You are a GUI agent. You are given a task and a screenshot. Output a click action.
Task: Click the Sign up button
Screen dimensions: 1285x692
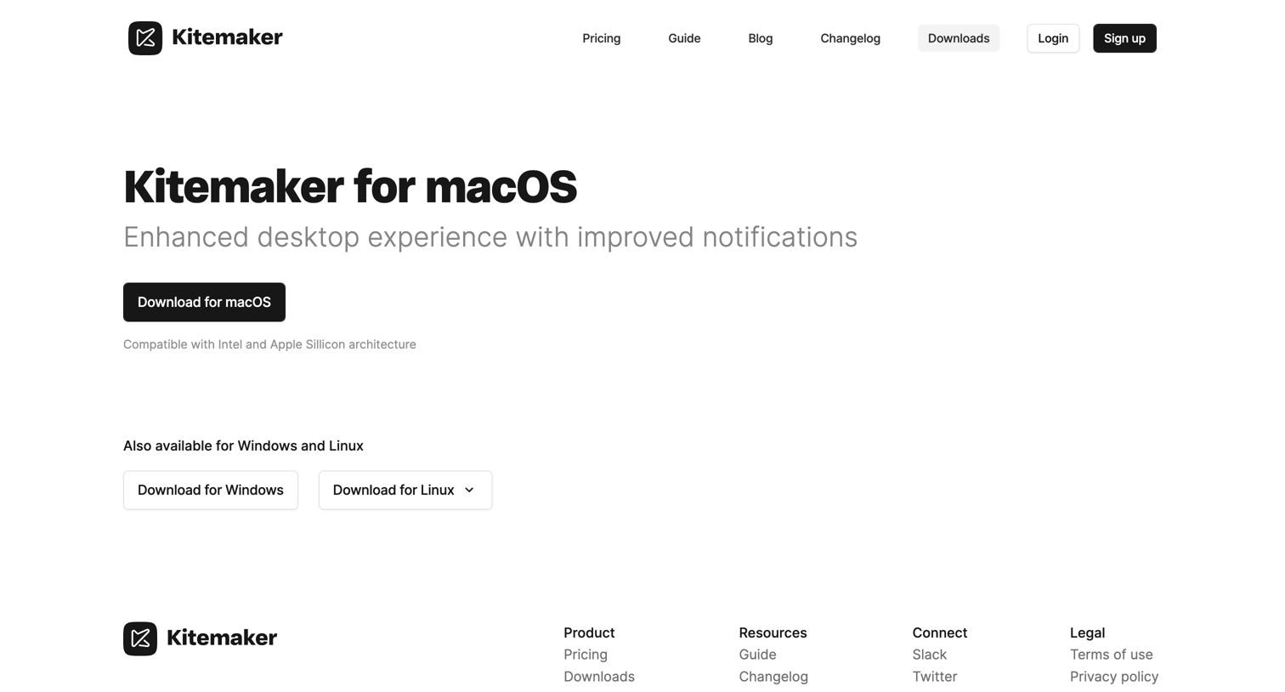point(1124,38)
